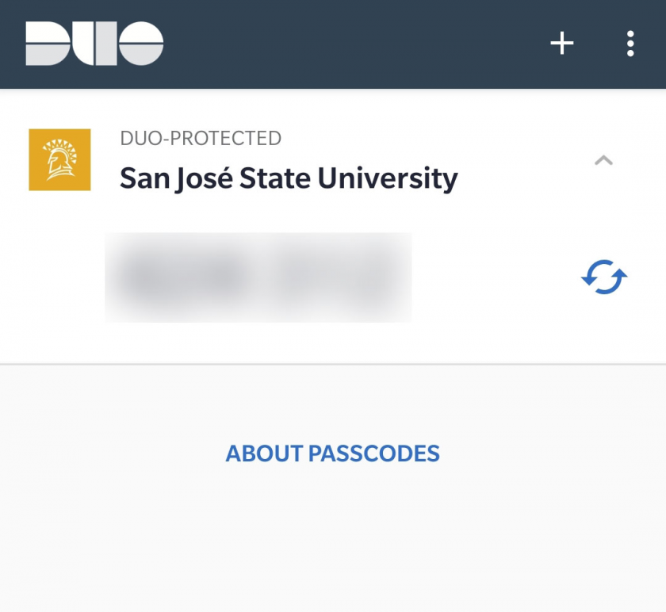Click the gray upward chevron arrow
The image size is (666, 612).
[x=603, y=160]
